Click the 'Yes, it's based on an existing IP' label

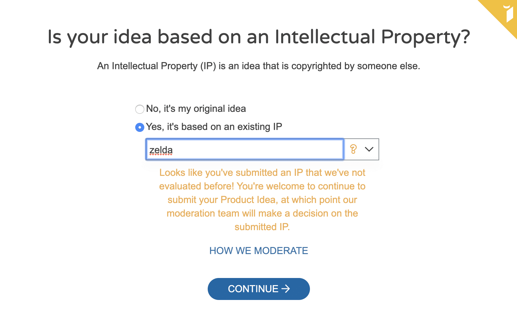214,127
